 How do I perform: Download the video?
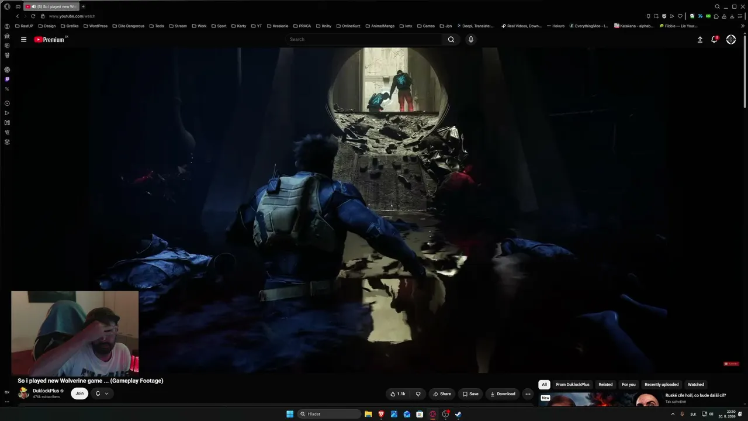tap(503, 394)
